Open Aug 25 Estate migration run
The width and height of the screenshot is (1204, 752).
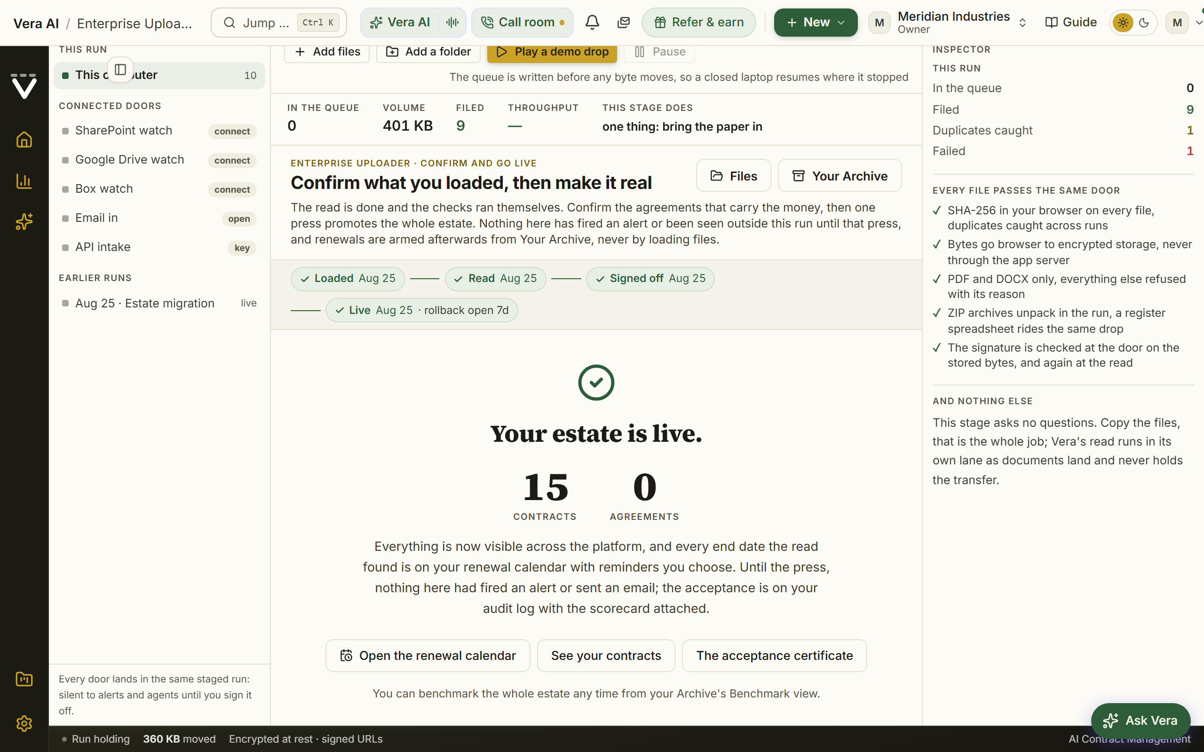click(159, 304)
